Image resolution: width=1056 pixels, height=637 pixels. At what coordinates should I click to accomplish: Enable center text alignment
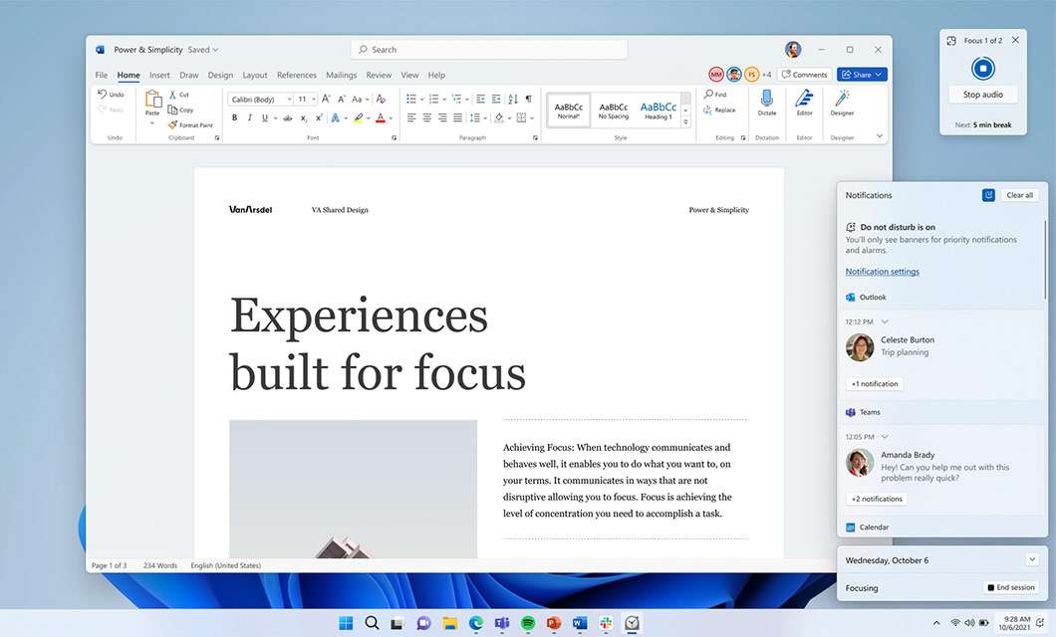click(x=427, y=117)
